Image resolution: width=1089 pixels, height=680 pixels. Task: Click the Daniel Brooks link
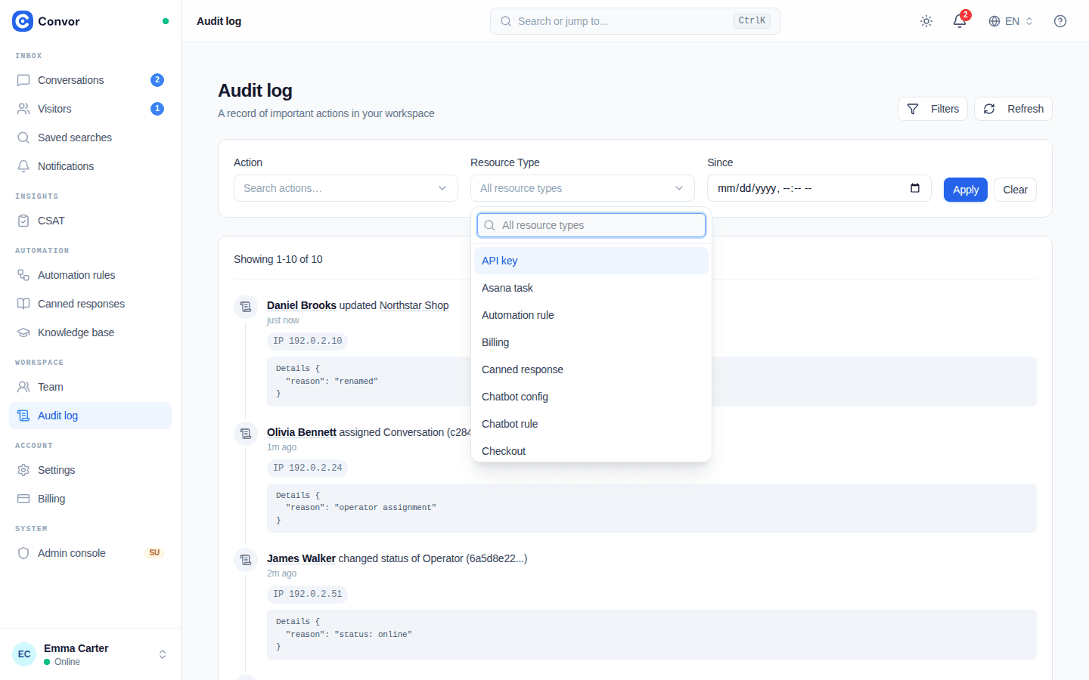(302, 305)
